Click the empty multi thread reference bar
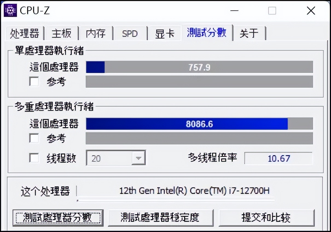331x232 pixels. tap(199, 138)
